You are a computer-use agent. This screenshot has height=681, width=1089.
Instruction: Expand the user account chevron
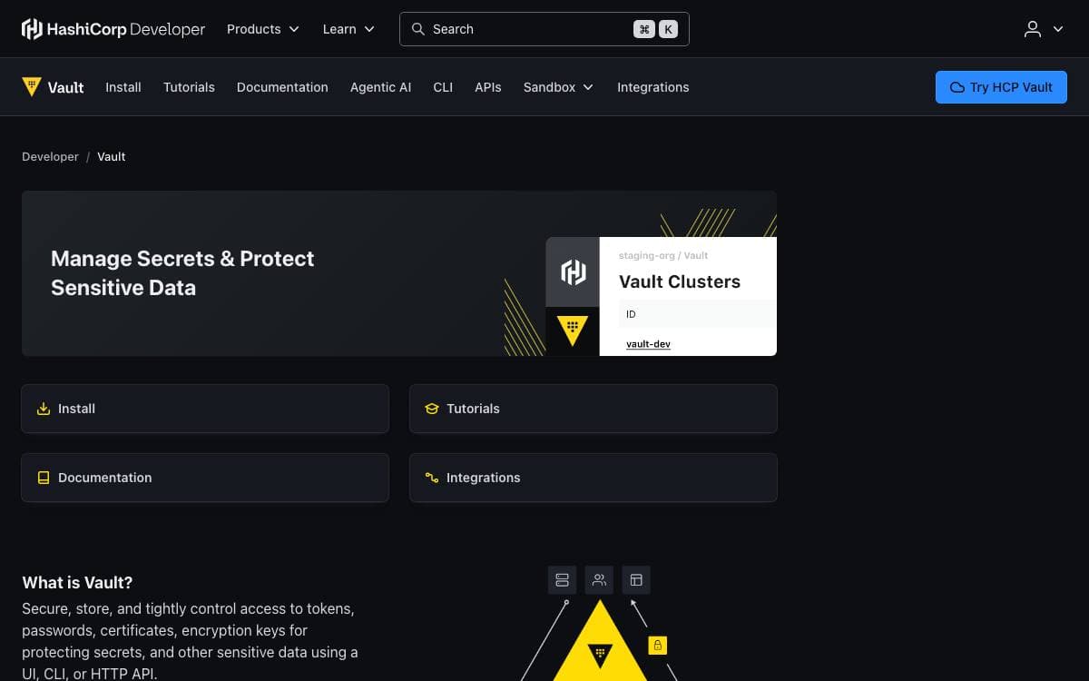1057,29
